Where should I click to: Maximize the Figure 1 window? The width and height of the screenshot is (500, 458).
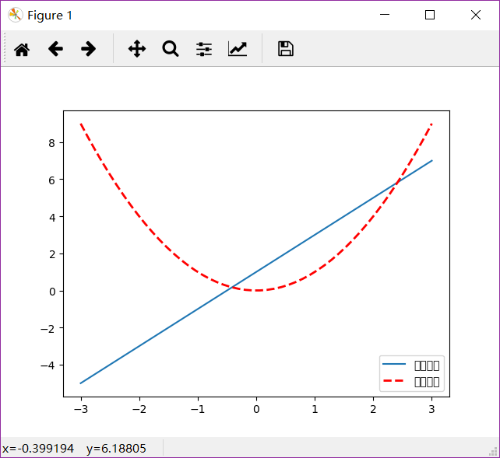coord(430,15)
